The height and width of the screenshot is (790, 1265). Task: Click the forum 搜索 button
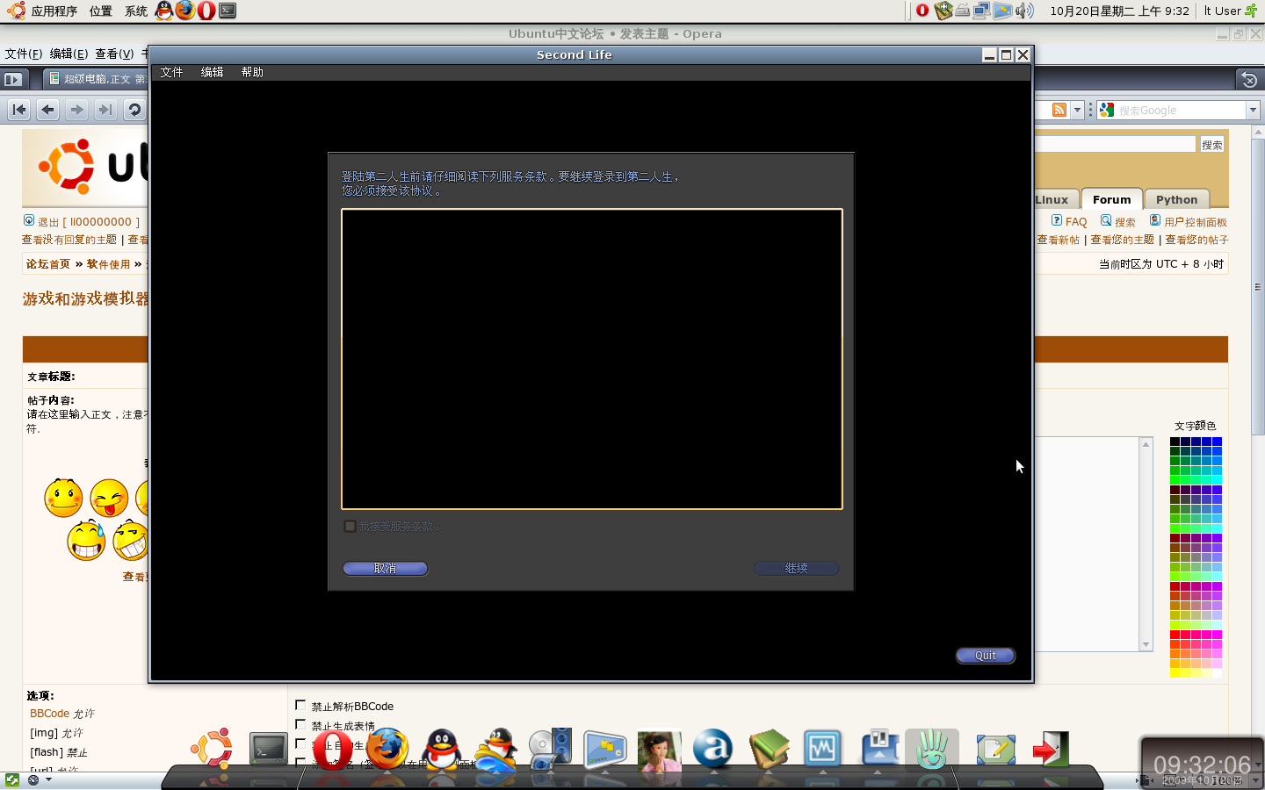click(1211, 145)
